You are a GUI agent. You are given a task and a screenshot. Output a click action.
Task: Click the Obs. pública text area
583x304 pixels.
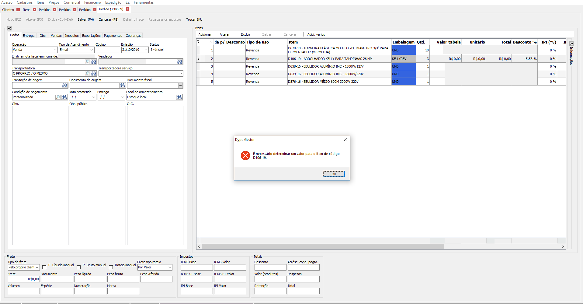coord(98,176)
